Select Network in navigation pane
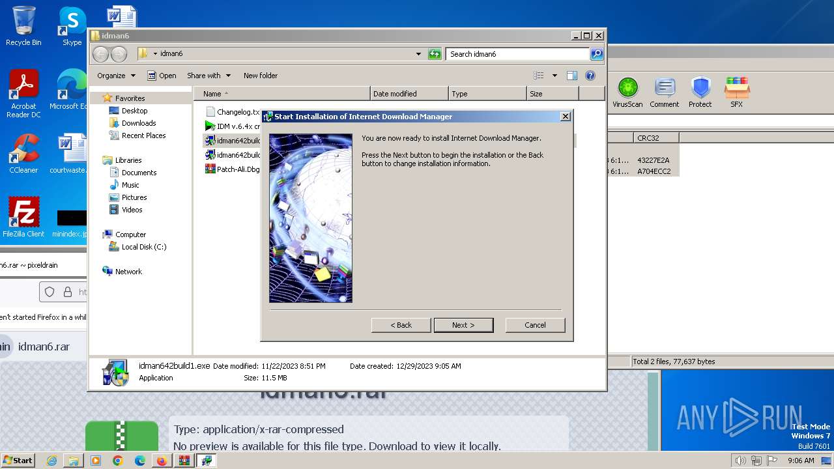Screen dimensions: 834x469 pos(128,272)
